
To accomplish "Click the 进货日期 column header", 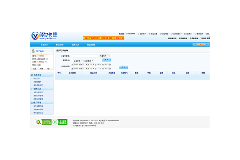I will (72, 73).
